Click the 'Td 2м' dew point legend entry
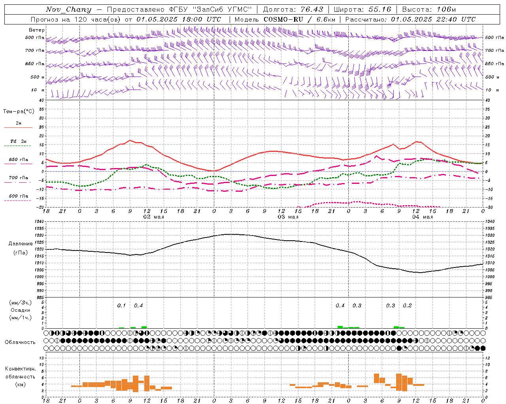The width and height of the screenshot is (506, 404). (x=18, y=141)
